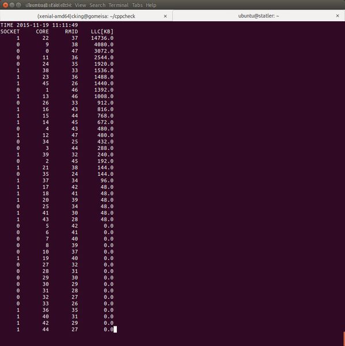Screen dimensions: 345x346
Task: Open the Terminal menu
Action: pos(119,5)
